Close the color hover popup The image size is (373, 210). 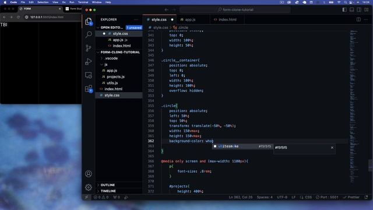332,148
